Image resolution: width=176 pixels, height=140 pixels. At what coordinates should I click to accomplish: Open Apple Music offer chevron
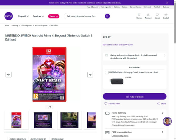165,55
